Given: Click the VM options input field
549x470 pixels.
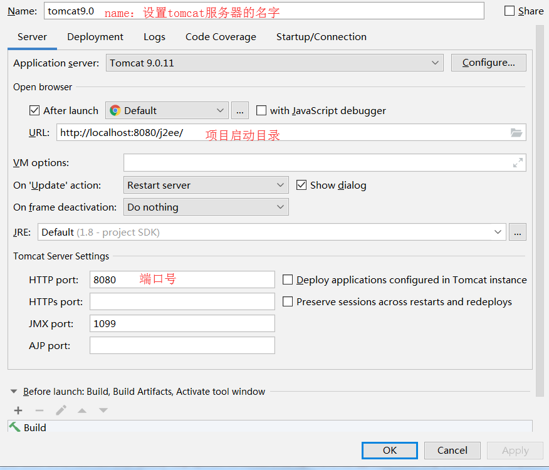Looking at the screenshot, I should (x=325, y=162).
